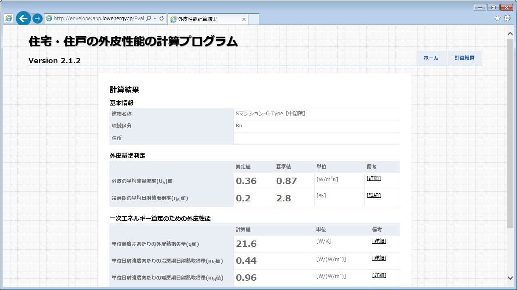Click the 算定値 column header
Viewport: 517px width, 290px height.
(x=243, y=167)
